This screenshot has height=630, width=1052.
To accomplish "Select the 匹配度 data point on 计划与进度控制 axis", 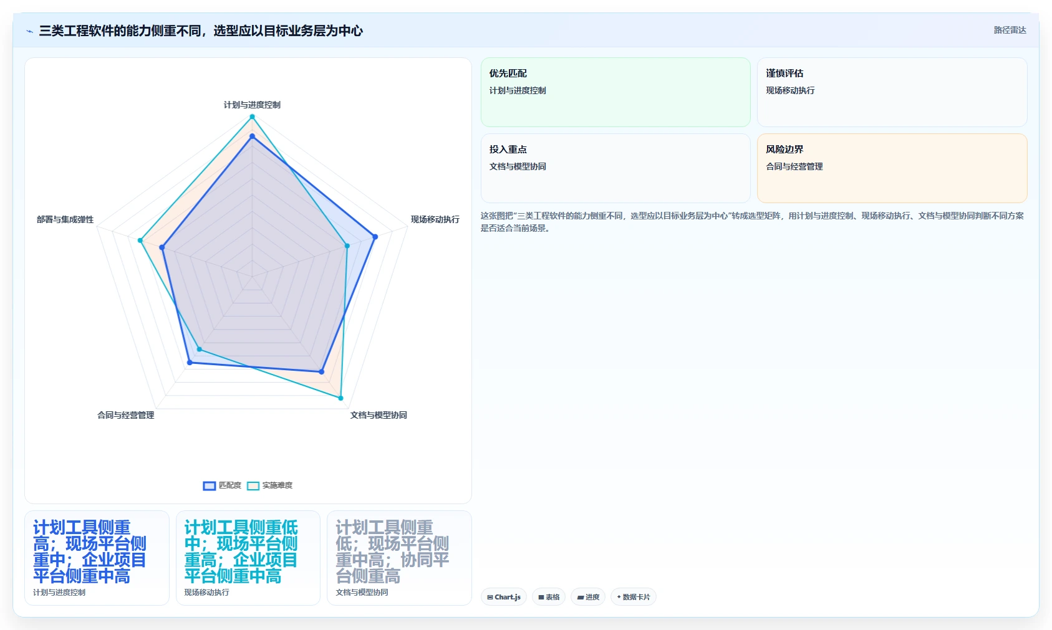I will (x=252, y=136).
